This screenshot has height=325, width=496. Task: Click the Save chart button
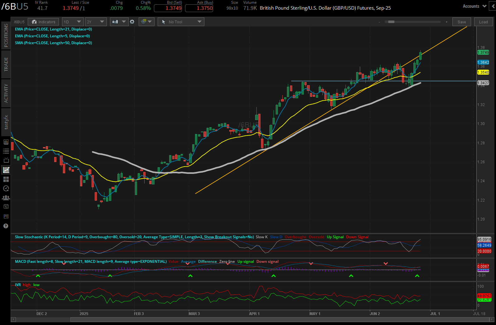pyautogui.click(x=462, y=22)
